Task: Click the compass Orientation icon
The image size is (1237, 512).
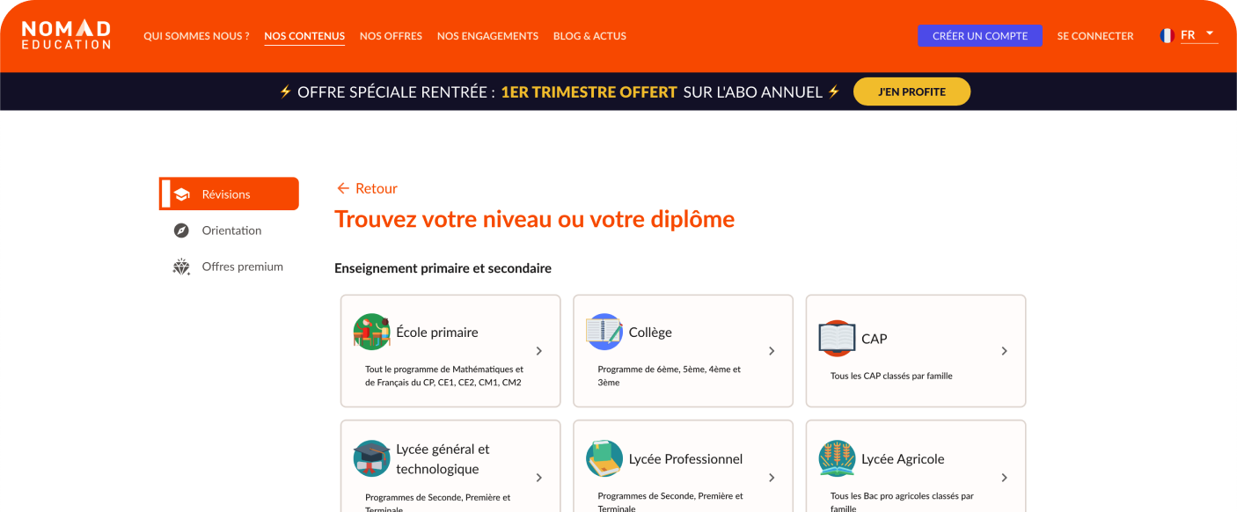Action: (181, 230)
